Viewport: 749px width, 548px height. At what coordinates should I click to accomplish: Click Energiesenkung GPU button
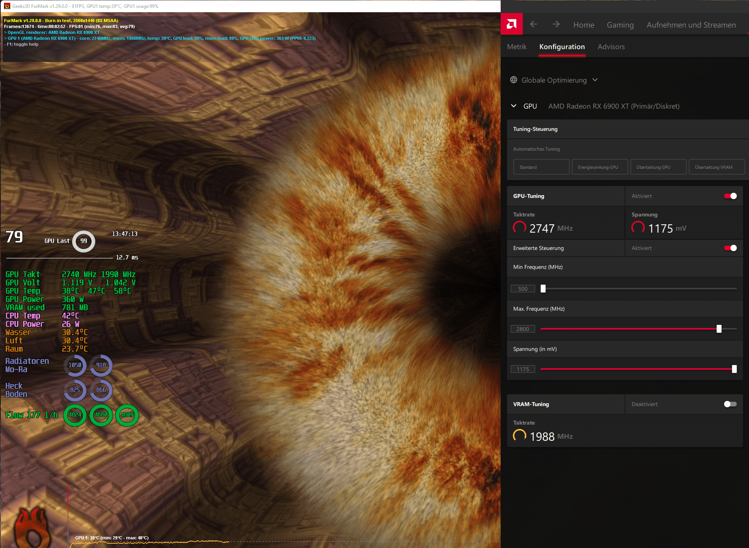(x=600, y=167)
